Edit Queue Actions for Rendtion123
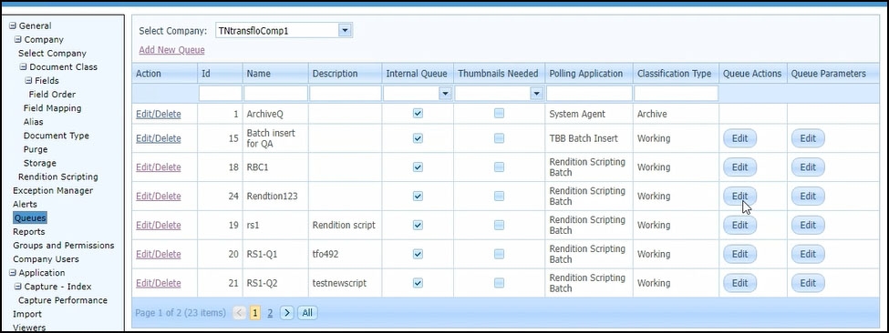 [x=739, y=197]
